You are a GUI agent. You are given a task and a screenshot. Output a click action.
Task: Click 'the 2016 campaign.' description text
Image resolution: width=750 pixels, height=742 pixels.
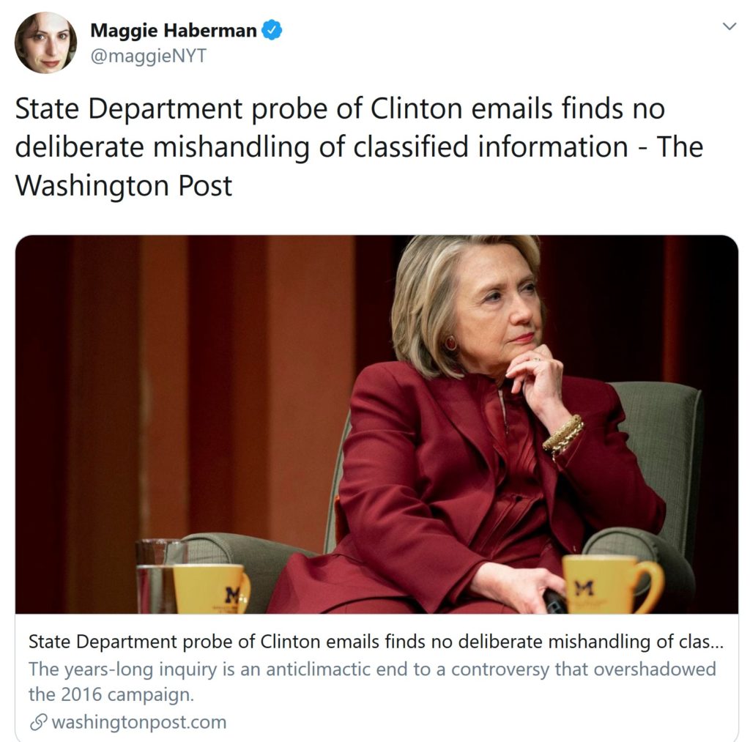[111, 694]
